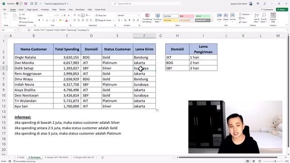Click the font color A icon
The image size is (290, 163).
(x=67, y=20)
